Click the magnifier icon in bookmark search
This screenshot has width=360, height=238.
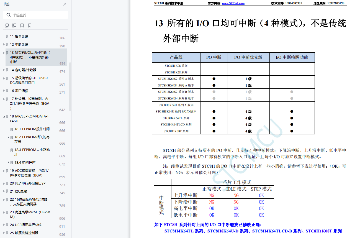[x=9, y=15]
